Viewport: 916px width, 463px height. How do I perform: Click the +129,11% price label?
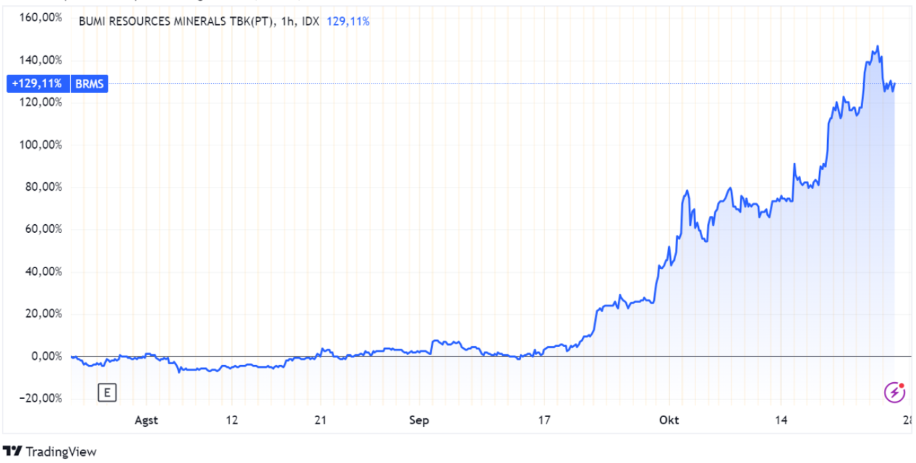tap(37, 84)
